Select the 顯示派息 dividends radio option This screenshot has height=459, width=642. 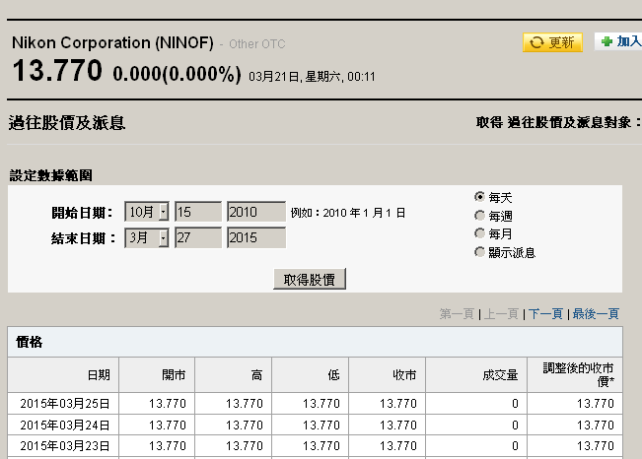[479, 251]
